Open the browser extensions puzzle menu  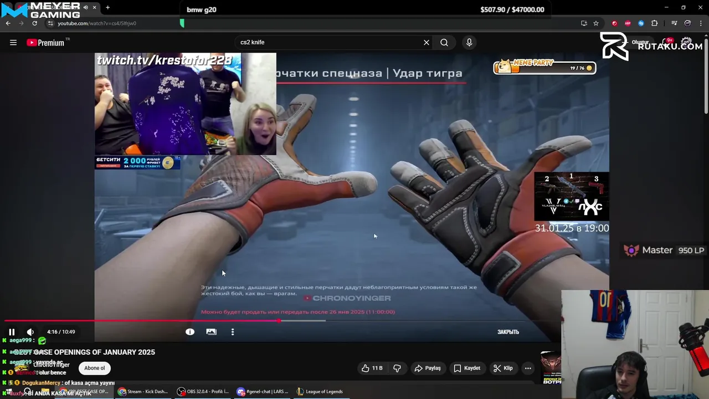[x=655, y=23]
